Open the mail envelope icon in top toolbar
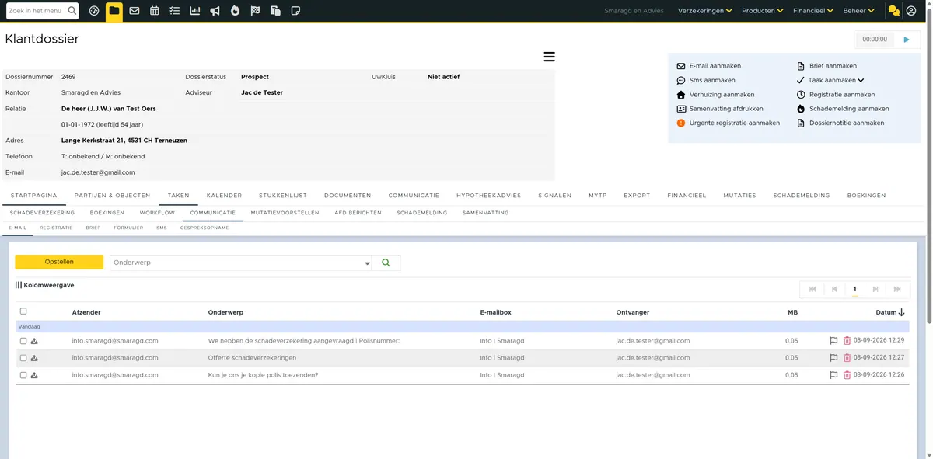This screenshot has width=933, height=459. 135,11
